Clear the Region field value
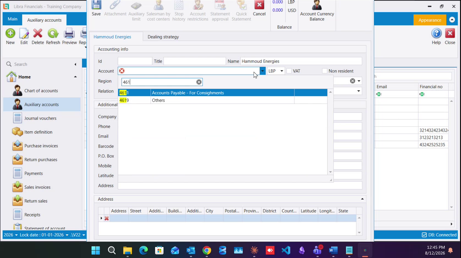461x258 pixels. coord(352,81)
